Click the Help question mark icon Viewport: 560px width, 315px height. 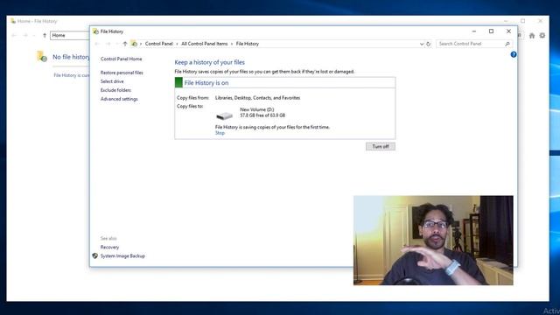pos(514,54)
